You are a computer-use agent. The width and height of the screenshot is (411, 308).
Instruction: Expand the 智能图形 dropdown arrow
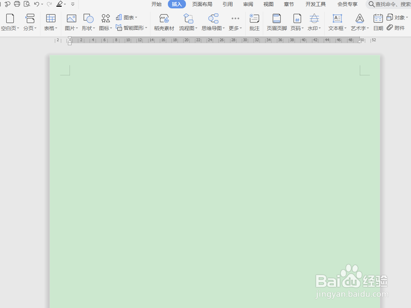(x=146, y=28)
